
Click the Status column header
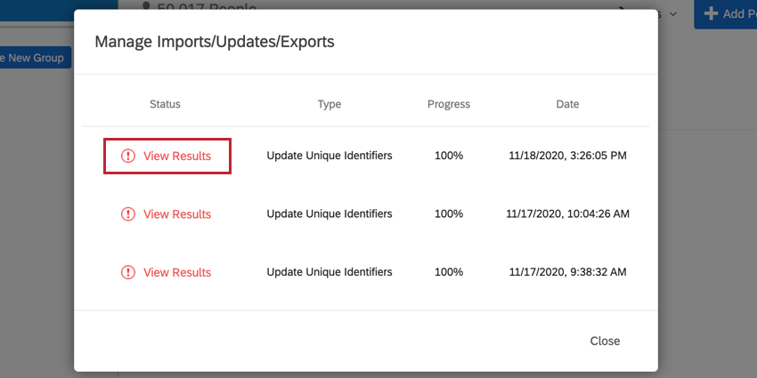[x=165, y=104]
